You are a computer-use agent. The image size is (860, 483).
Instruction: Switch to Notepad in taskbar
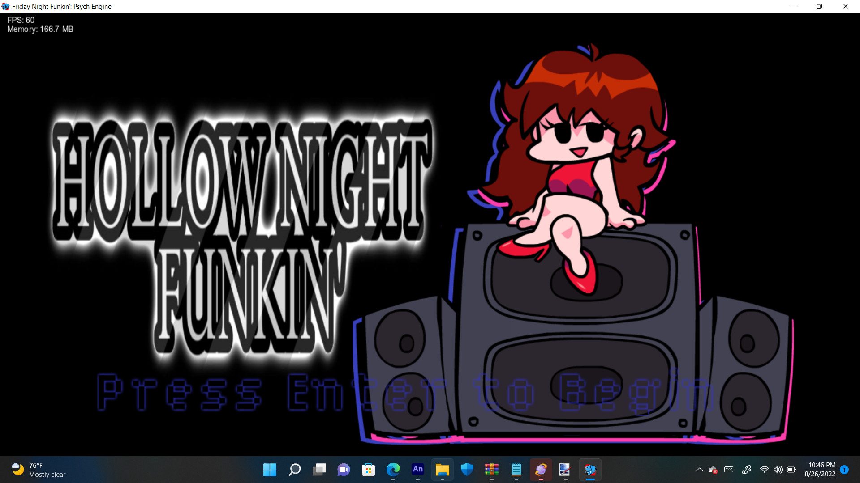pyautogui.click(x=516, y=470)
